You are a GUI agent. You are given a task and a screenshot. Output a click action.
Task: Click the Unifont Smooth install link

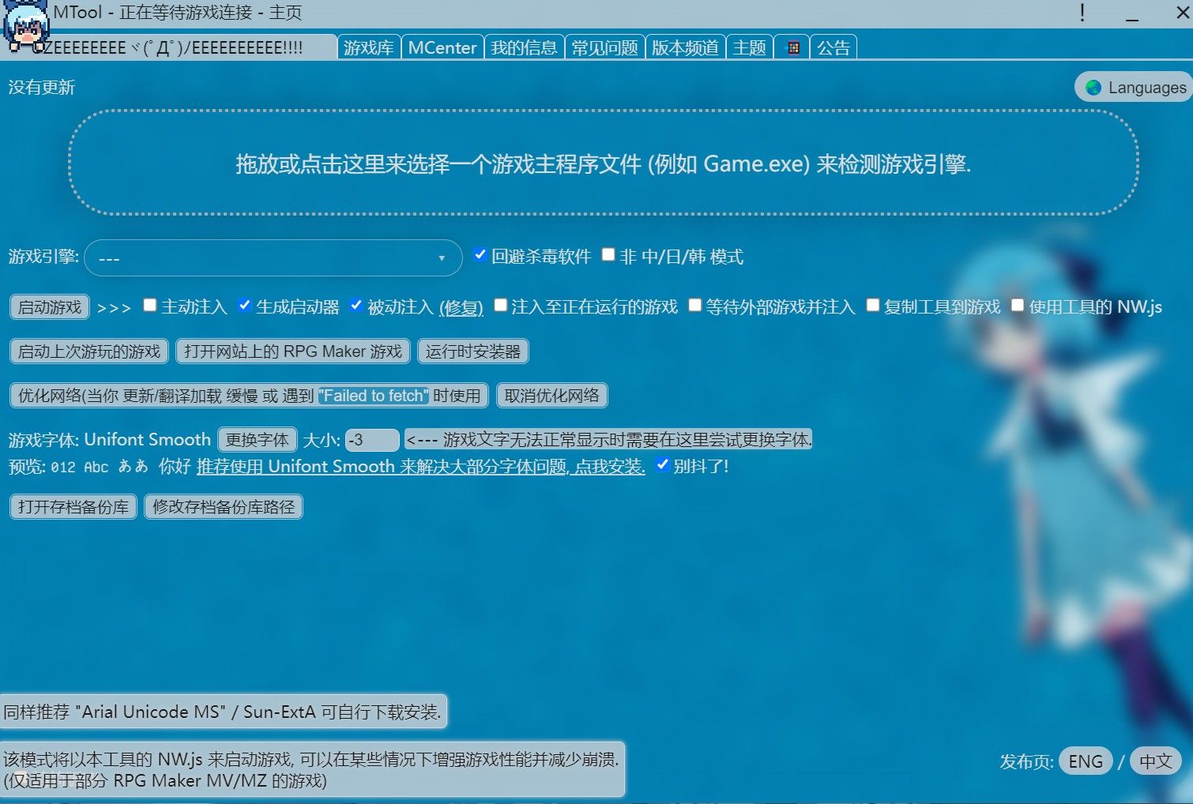tap(421, 467)
